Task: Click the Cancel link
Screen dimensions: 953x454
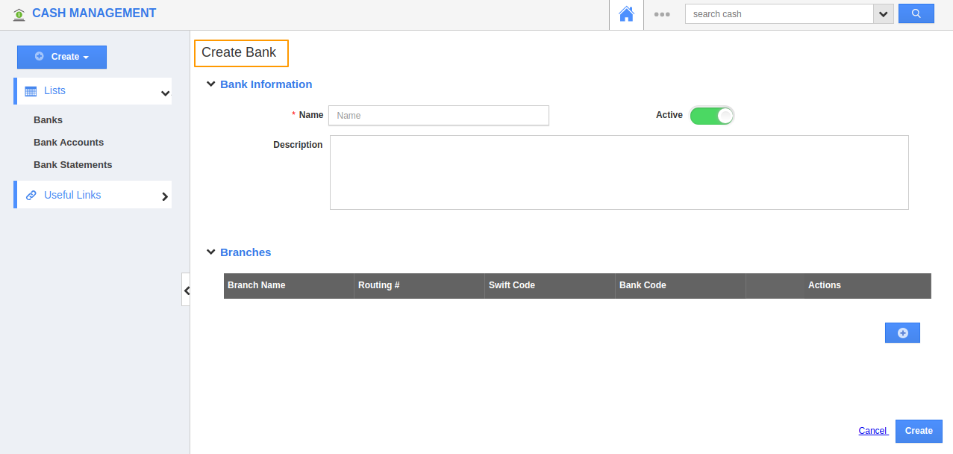Action: tap(872, 431)
